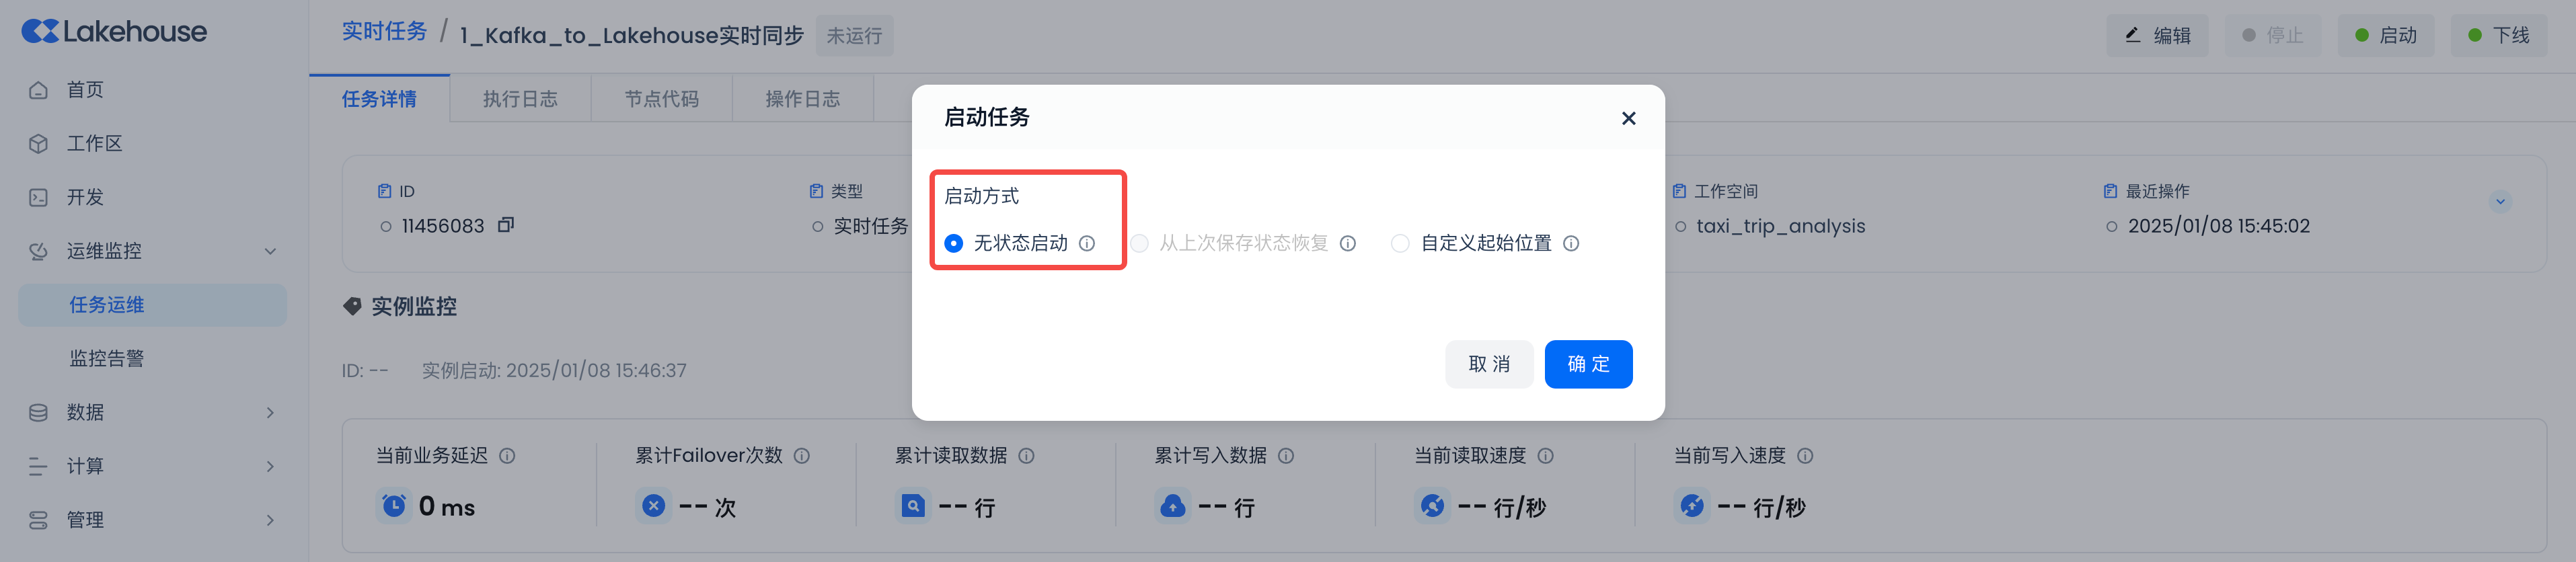Click info icon next to 从上次保存状态恢复

[1348, 243]
